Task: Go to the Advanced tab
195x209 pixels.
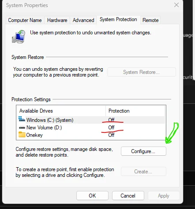Action: (x=83, y=20)
